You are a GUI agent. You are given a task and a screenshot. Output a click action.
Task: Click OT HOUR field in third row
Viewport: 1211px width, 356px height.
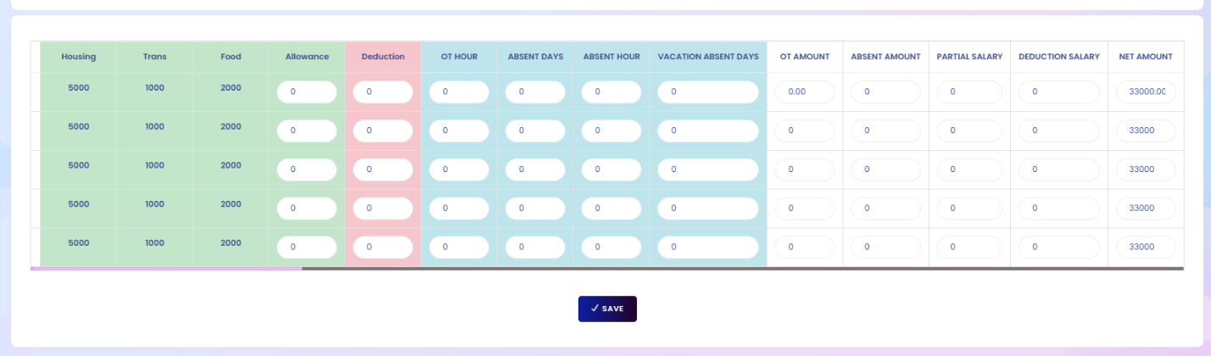pyautogui.click(x=459, y=170)
